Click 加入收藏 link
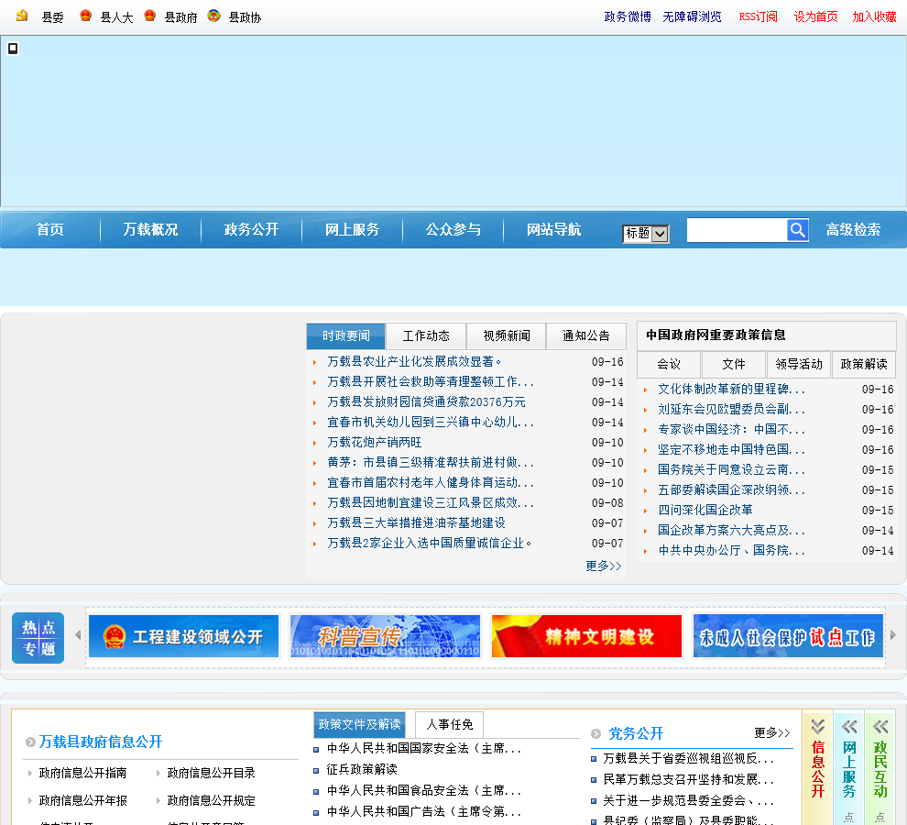Image resolution: width=907 pixels, height=825 pixels. click(874, 16)
